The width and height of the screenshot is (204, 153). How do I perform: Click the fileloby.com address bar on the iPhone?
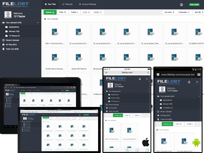[127, 72]
